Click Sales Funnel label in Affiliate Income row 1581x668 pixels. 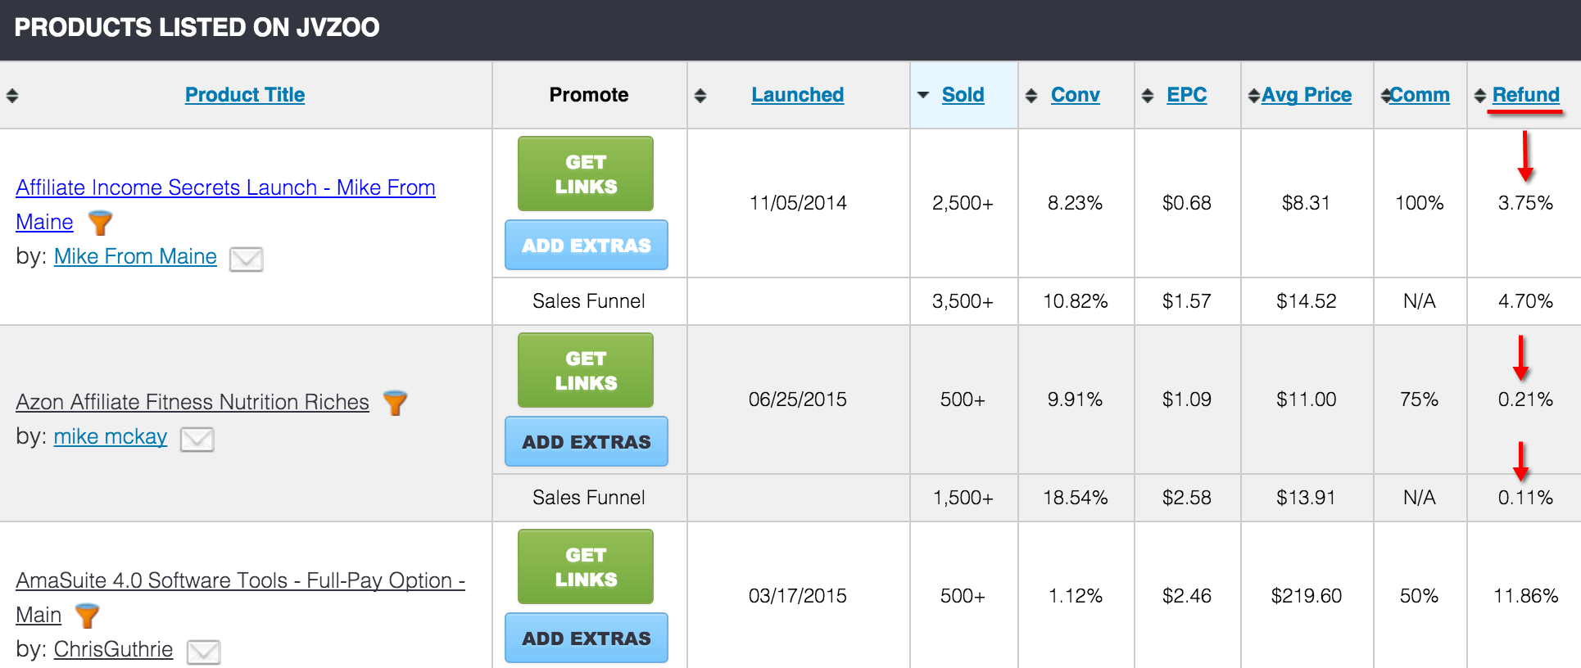[589, 301]
